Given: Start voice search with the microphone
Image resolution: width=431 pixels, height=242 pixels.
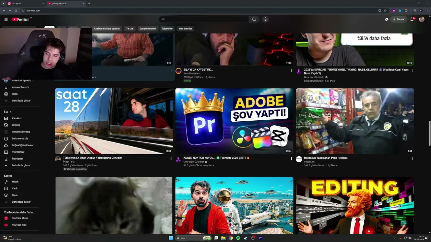Looking at the screenshot, I should (265, 19).
